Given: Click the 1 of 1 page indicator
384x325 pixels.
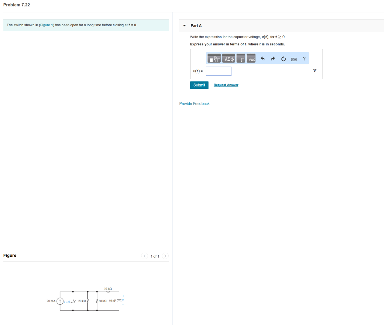Looking at the screenshot, I should coord(154,256).
